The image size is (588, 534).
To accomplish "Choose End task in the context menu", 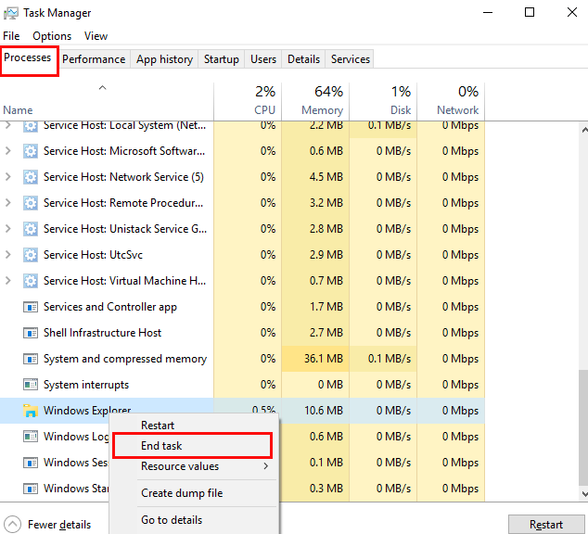I will click(x=195, y=446).
